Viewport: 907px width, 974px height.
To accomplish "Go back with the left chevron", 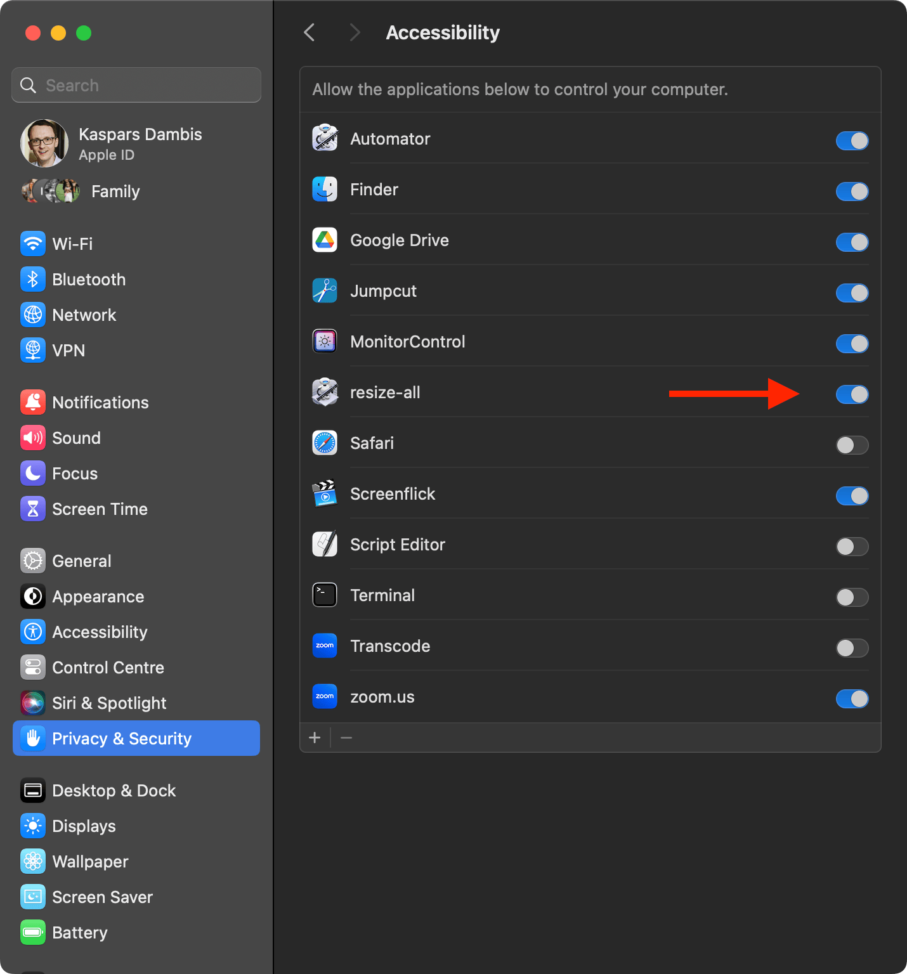I will pos(310,32).
